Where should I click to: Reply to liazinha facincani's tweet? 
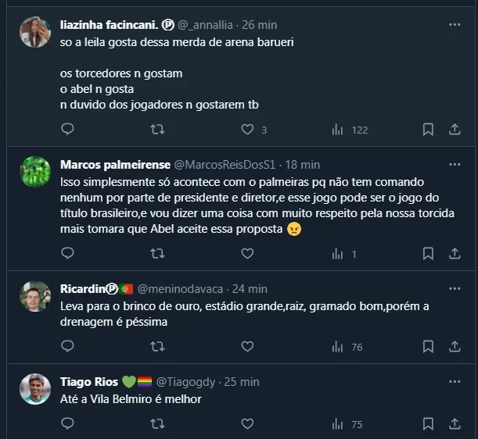[x=67, y=130]
